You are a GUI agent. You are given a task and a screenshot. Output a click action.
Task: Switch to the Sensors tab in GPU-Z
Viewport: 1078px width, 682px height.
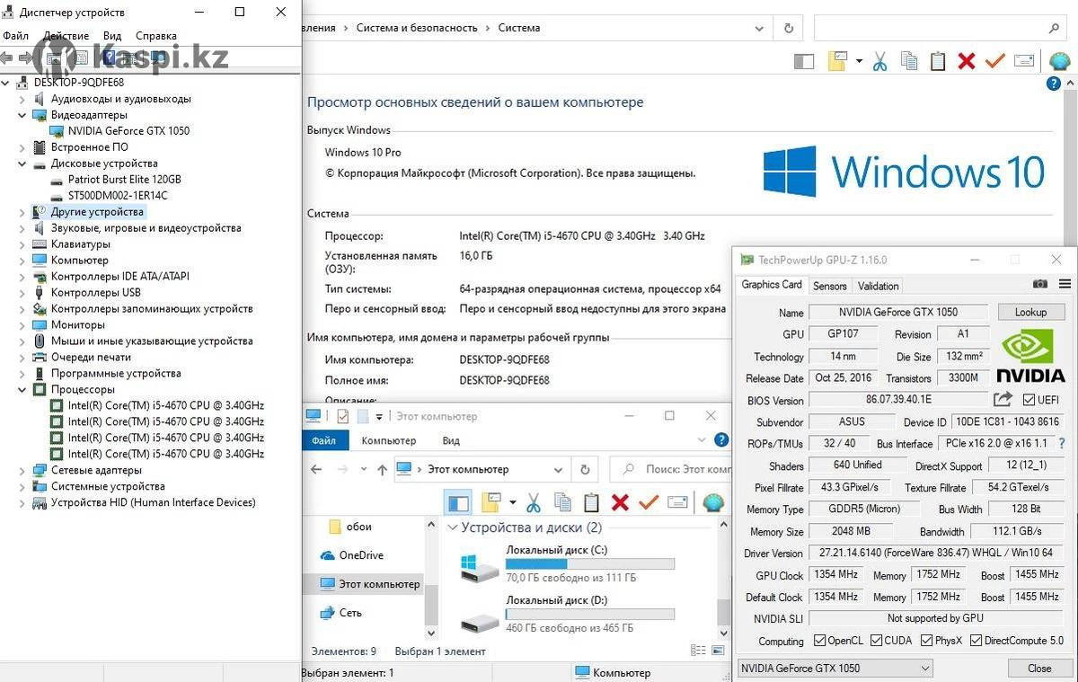pos(830,286)
